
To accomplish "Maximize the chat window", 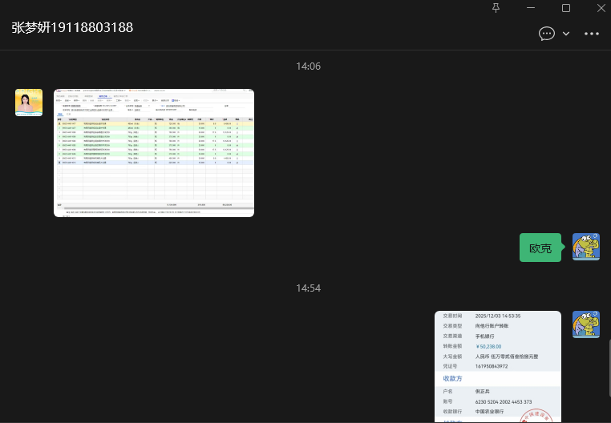I will click(566, 8).
